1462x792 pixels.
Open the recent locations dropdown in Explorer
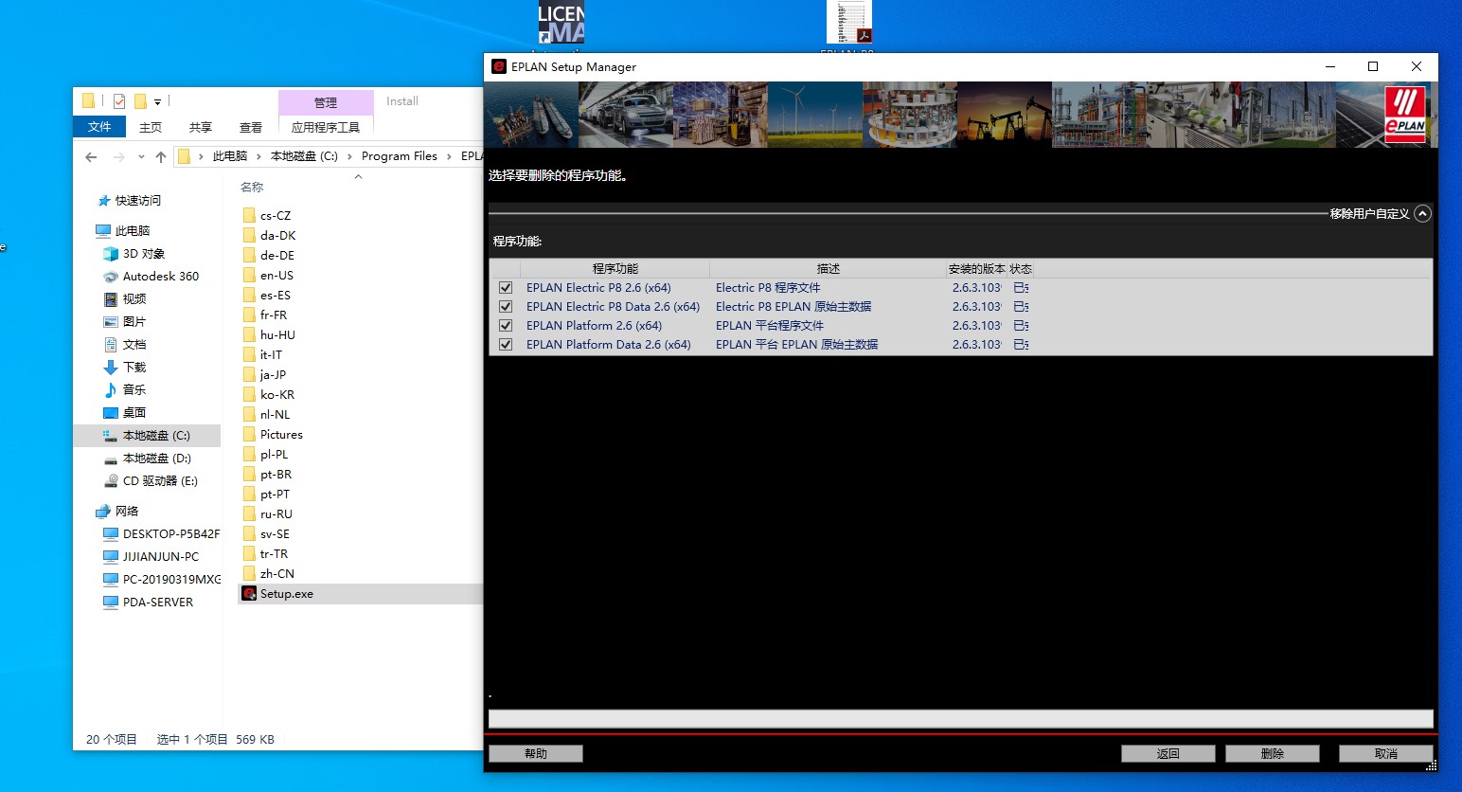pos(141,157)
